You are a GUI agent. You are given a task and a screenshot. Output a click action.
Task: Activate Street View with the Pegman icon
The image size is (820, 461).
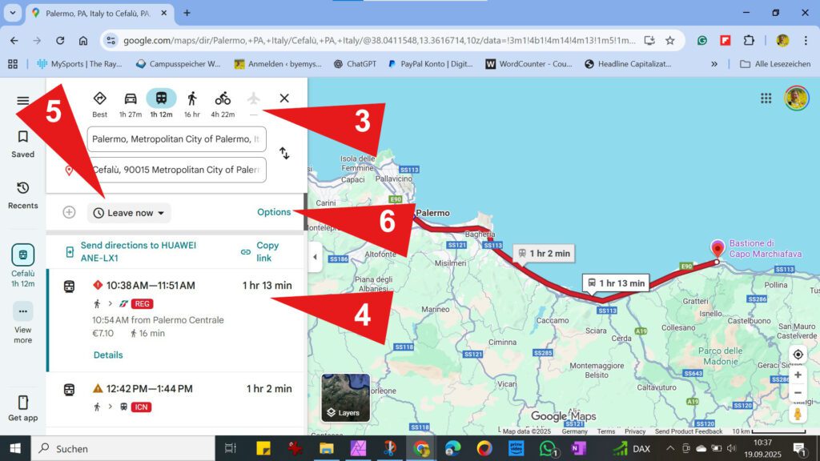[x=798, y=415]
